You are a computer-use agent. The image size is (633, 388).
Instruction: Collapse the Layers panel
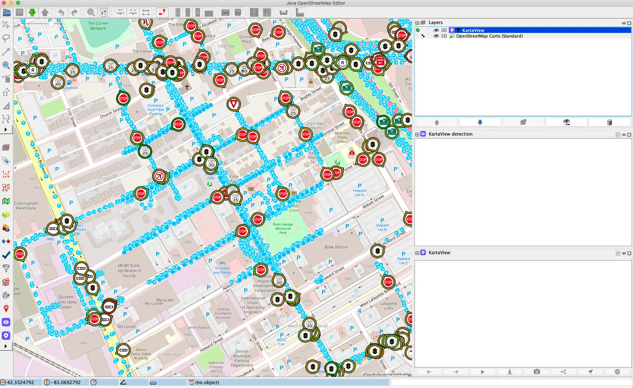tap(417, 23)
